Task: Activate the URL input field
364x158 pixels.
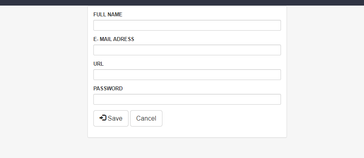Action: pyautogui.click(x=187, y=75)
